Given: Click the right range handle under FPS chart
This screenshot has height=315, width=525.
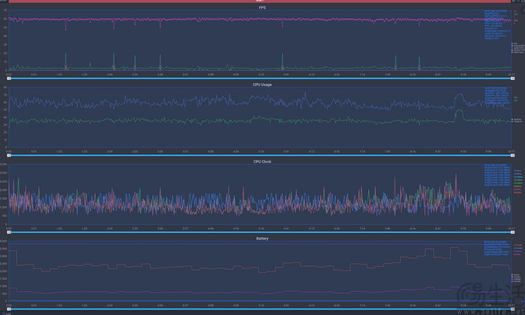Looking at the screenshot, I should click(x=512, y=78).
